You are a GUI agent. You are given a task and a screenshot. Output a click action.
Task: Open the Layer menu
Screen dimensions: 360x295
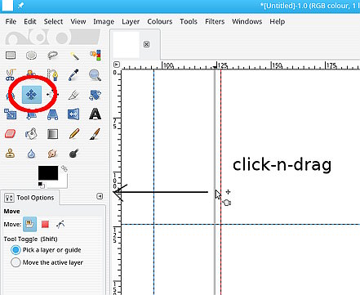[131, 21]
